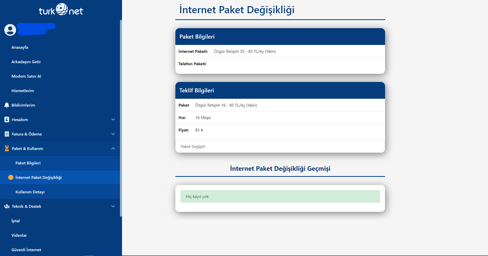Click the İnternet Paket Değişikliği Geçmişi heading
The width and height of the screenshot is (488, 256).
tap(280, 169)
